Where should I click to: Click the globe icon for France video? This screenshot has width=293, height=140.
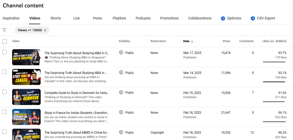[x=121, y=112]
